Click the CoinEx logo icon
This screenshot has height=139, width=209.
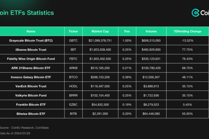pyautogui.click(x=196, y=13)
